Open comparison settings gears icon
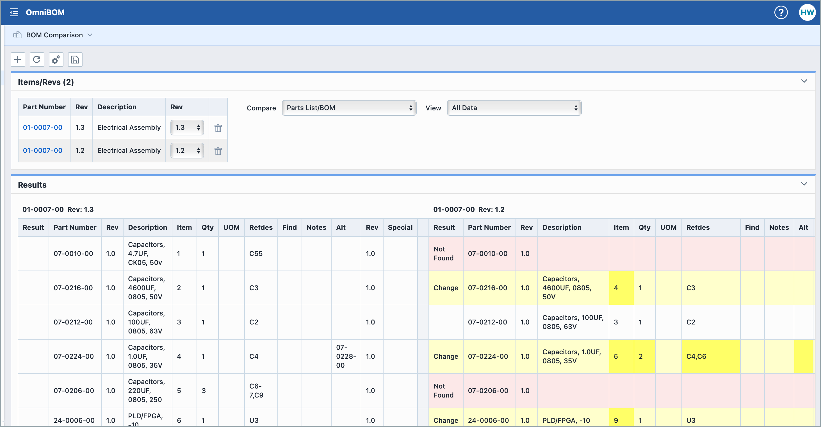Screen dimensions: 821x427 point(56,60)
